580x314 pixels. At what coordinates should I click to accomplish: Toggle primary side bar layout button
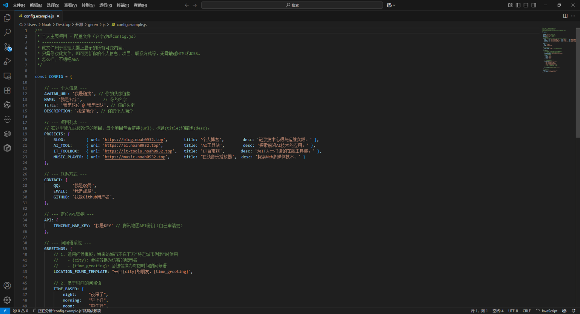[x=518, y=5]
